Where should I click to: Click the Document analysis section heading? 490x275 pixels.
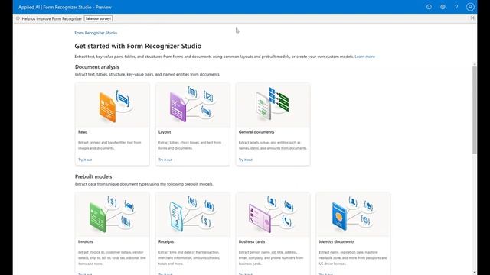point(97,66)
